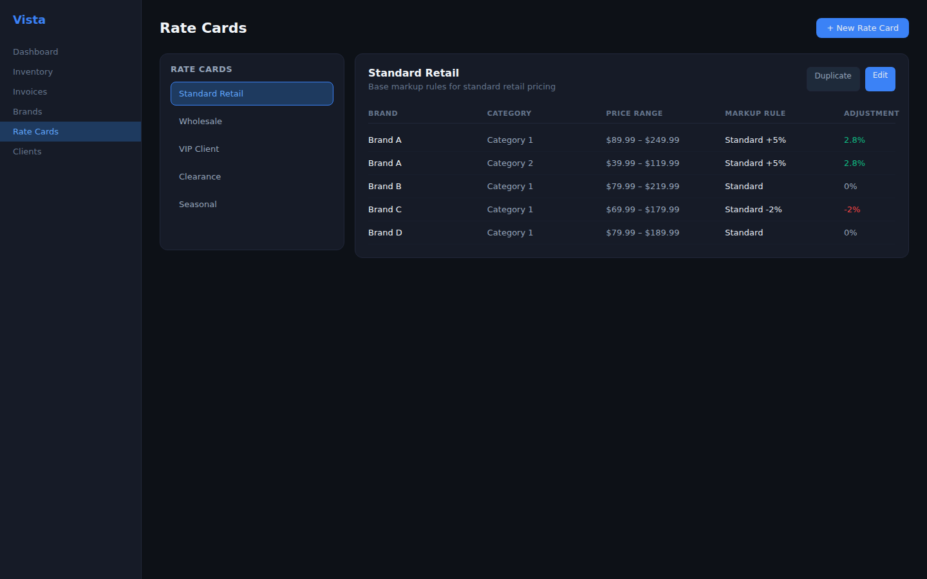Navigate to the Inventory section
The height and width of the screenshot is (579, 927).
tap(33, 71)
